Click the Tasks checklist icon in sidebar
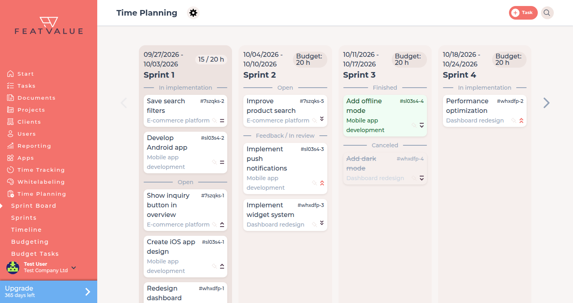This screenshot has width=573, height=303. [x=10, y=86]
